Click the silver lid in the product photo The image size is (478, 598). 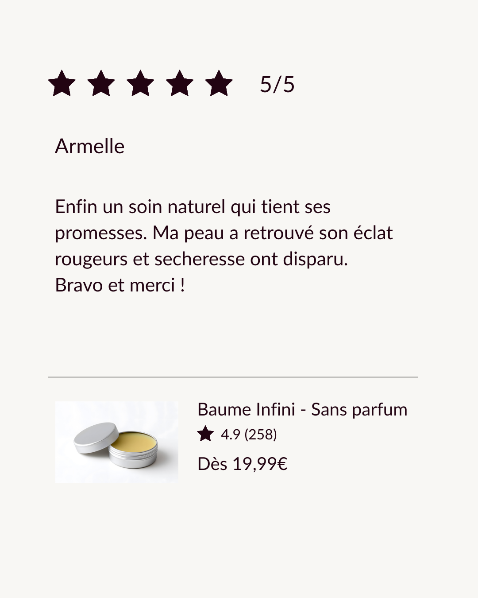pyautogui.click(x=96, y=437)
